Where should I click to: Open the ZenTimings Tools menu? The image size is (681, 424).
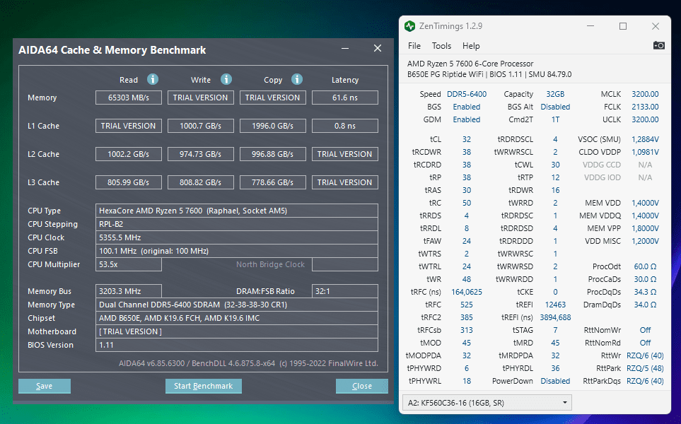[x=441, y=46]
